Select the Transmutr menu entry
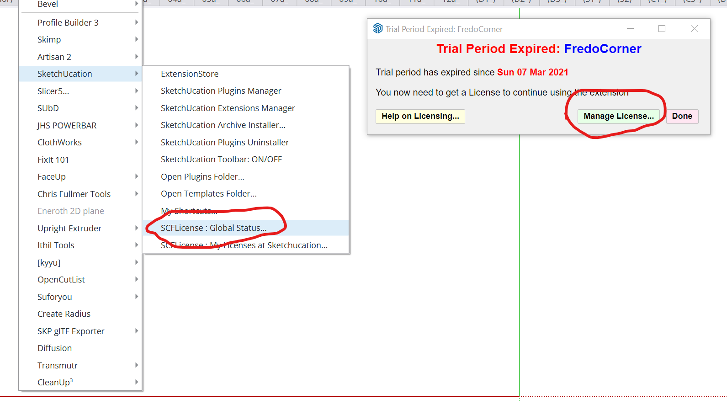727x405 pixels. 80,365
